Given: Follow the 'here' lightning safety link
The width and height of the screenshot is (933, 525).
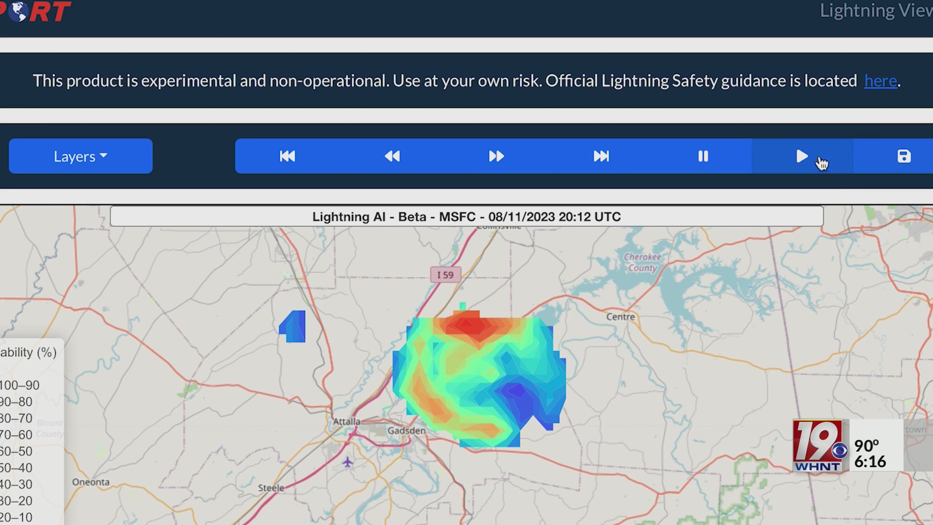Looking at the screenshot, I should pos(880,81).
